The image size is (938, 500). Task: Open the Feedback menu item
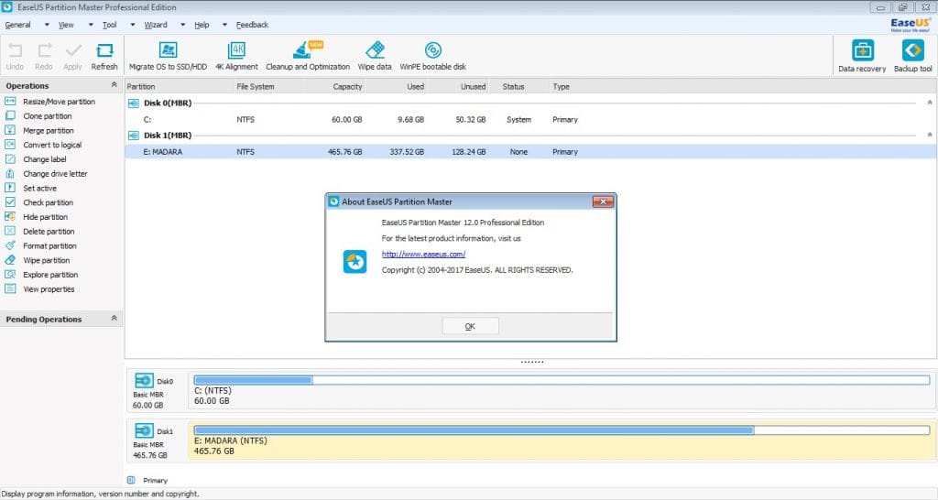[x=252, y=25]
